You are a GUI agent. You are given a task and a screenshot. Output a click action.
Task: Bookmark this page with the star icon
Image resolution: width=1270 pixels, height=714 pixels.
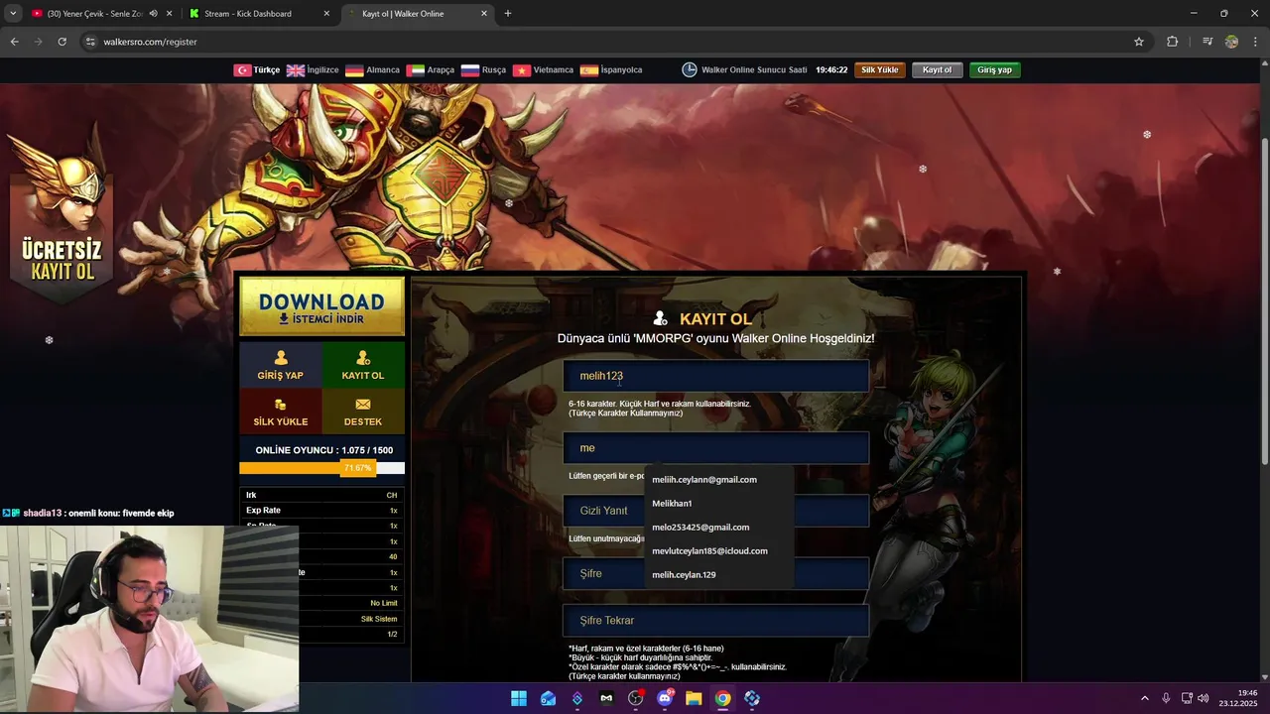[x=1139, y=42]
